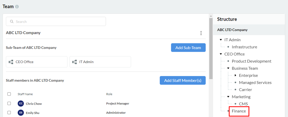Select Emily Shu's row checkbox
This screenshot has width=288, height=117.
(x=9, y=113)
